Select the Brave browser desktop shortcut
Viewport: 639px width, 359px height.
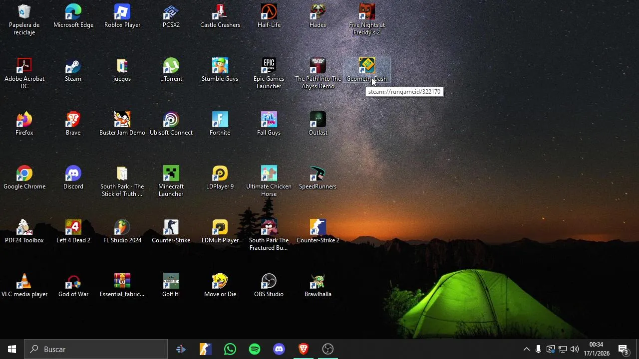click(x=73, y=124)
